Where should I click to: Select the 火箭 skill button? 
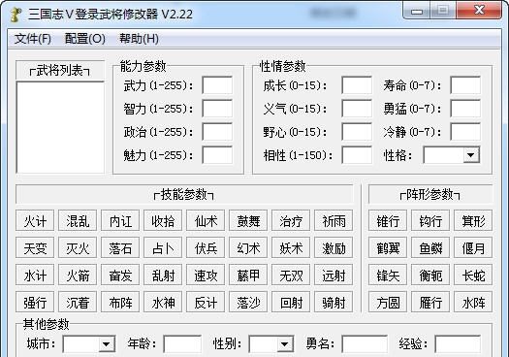pyautogui.click(x=78, y=276)
